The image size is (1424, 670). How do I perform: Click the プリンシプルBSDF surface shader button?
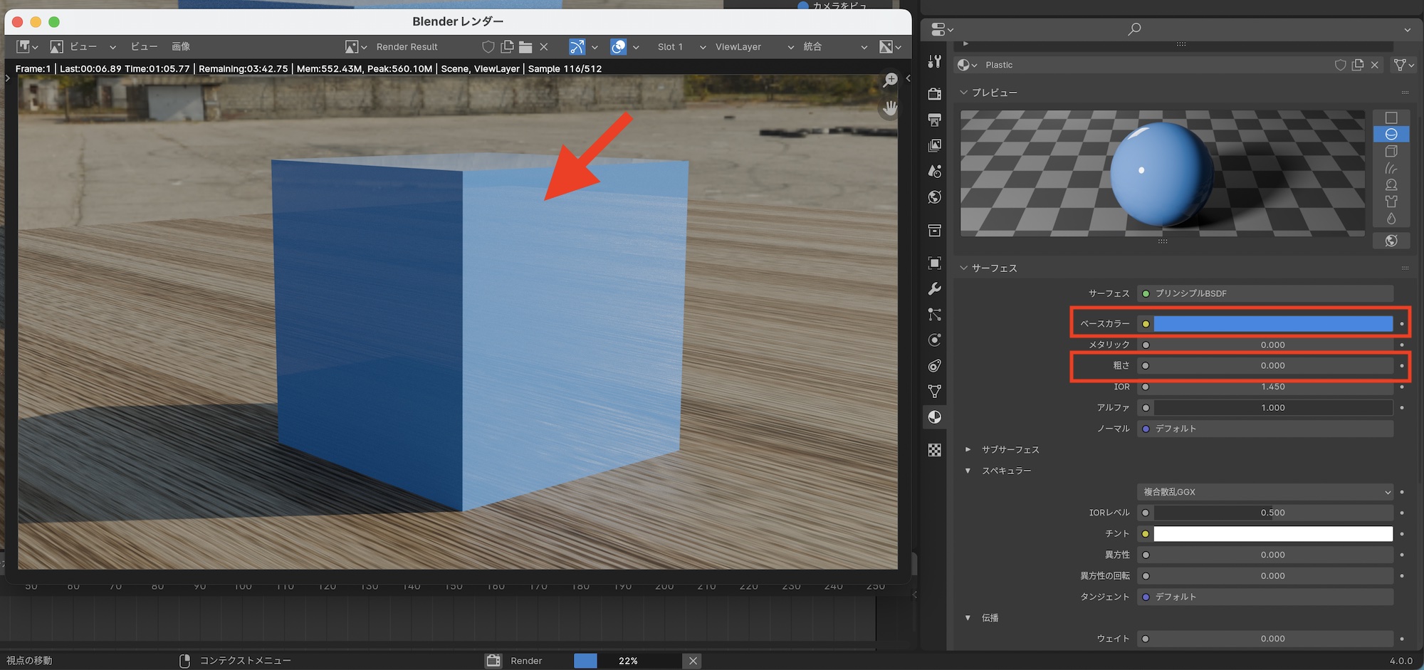pos(1265,293)
